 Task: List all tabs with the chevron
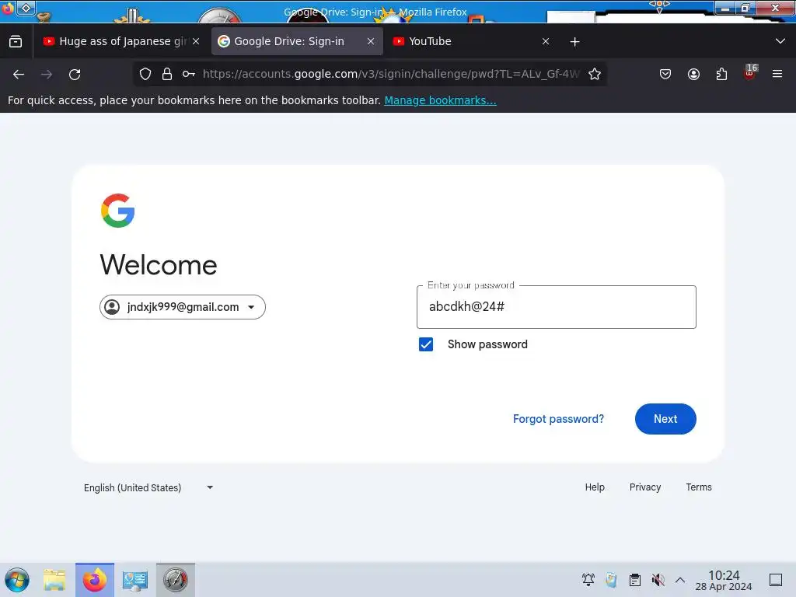point(780,41)
